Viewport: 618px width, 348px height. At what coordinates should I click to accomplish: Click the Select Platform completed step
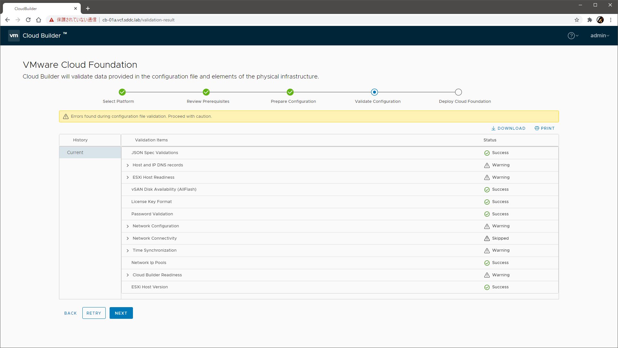pos(122,92)
